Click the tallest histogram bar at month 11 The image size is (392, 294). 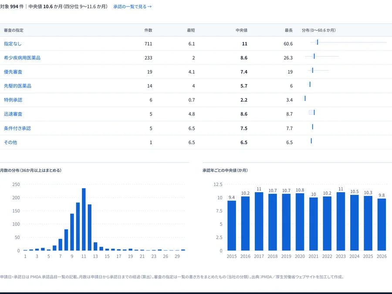(x=84, y=219)
